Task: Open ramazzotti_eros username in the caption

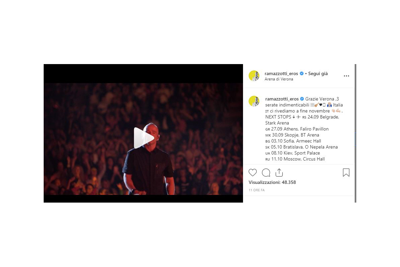Action: pyautogui.click(x=282, y=99)
